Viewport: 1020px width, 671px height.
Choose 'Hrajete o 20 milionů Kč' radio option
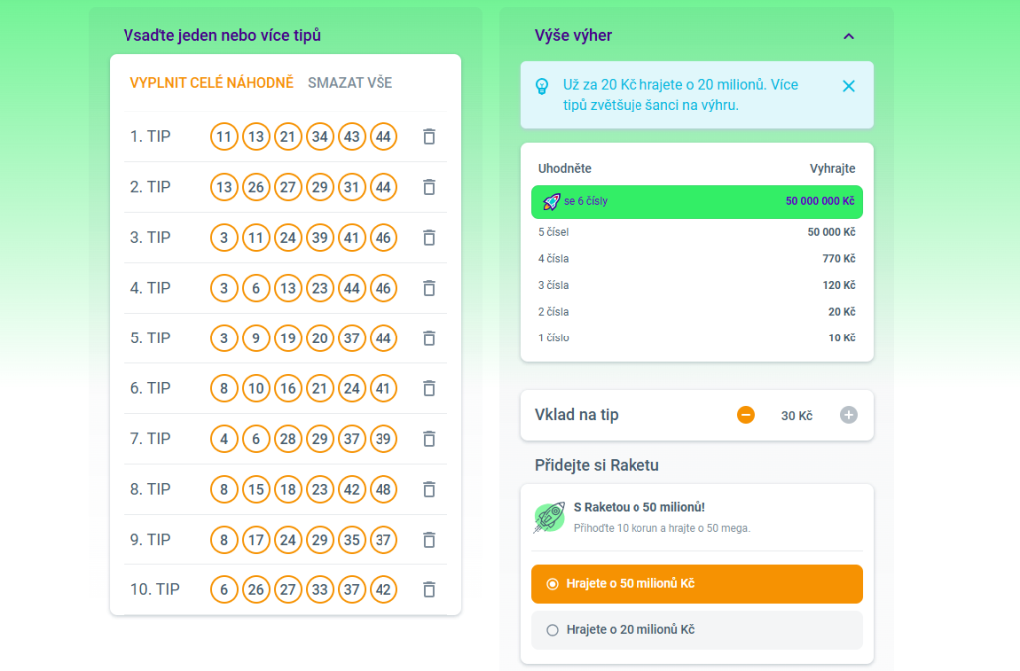553,630
